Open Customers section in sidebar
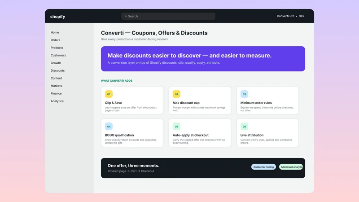 click(x=58, y=55)
